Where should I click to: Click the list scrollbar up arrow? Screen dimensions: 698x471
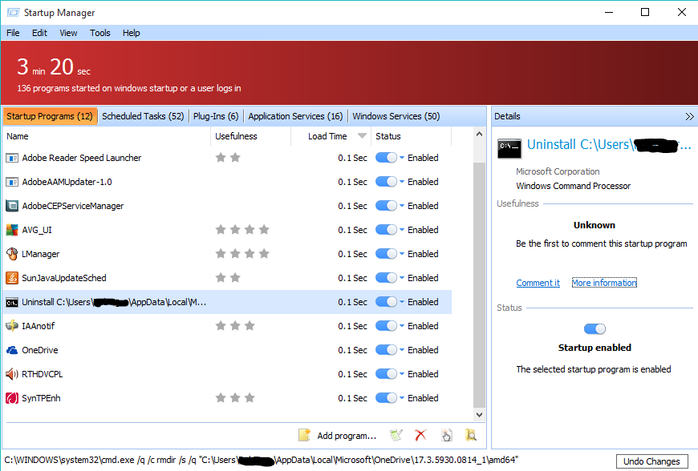pyautogui.click(x=480, y=135)
